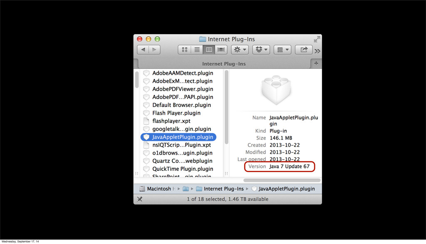This screenshot has width=426, height=244.
Task: Click the 1 of 18 selected status text
Action: coord(228,199)
